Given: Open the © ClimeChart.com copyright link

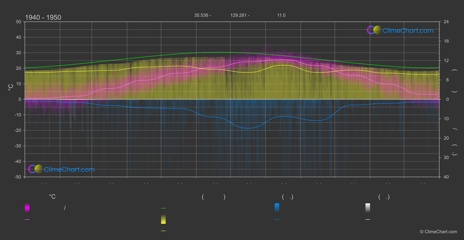Looking at the screenshot, I should (438, 232).
